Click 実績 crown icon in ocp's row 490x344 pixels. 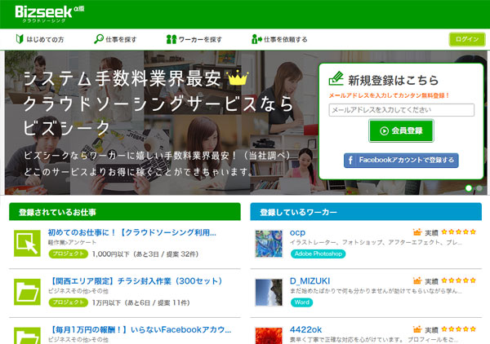[x=417, y=232]
